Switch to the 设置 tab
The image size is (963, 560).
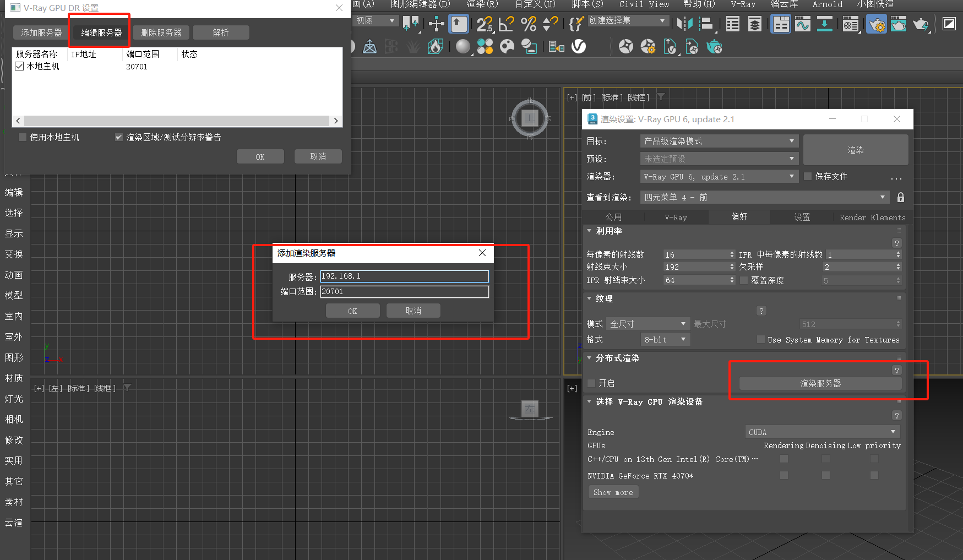802,218
